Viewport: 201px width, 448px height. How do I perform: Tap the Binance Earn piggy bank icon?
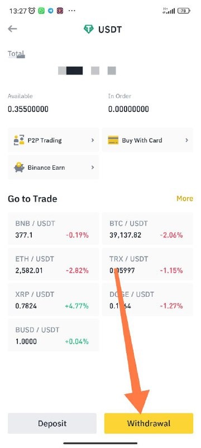point(19,167)
